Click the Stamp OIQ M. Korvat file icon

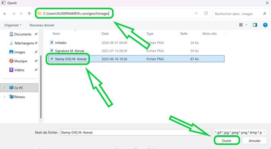point(52,59)
